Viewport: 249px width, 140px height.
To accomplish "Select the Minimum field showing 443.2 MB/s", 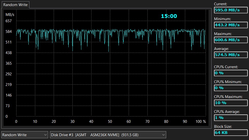I will 231,25.
